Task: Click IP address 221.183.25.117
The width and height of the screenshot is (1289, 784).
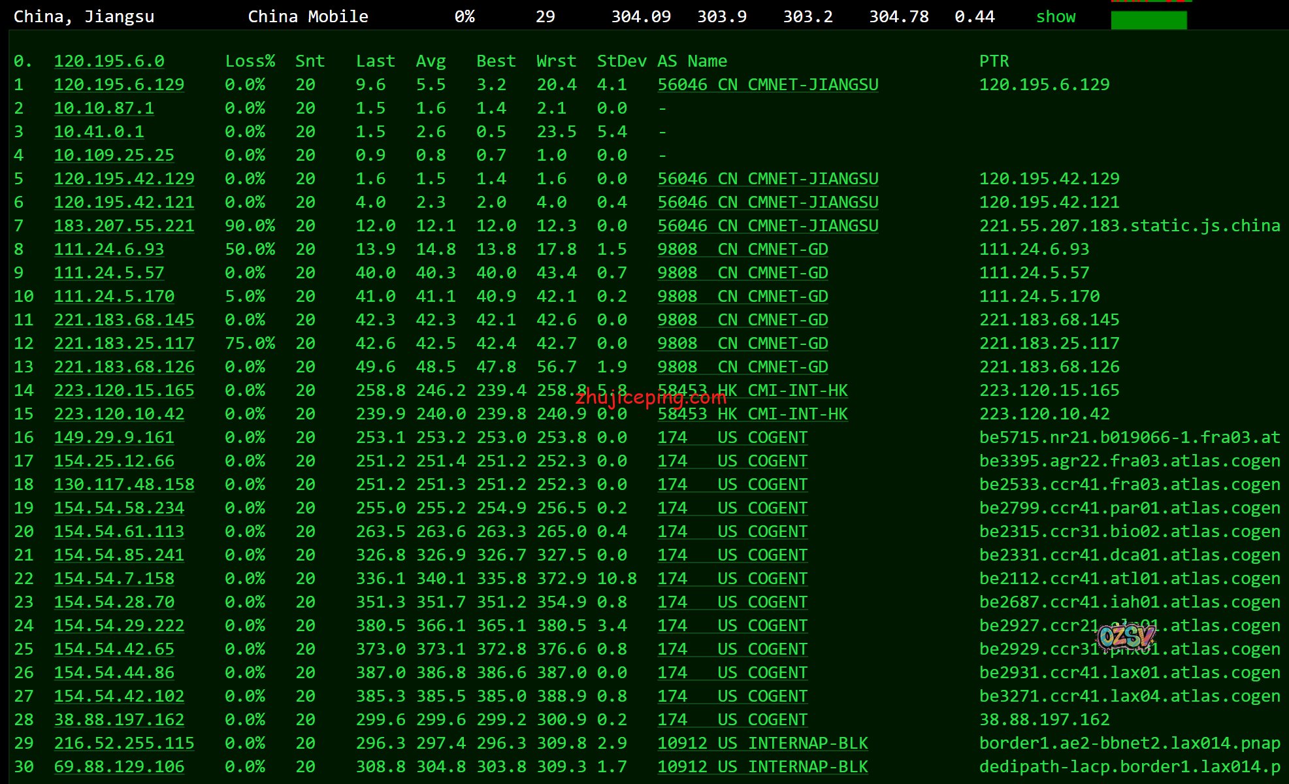Action: tap(124, 344)
